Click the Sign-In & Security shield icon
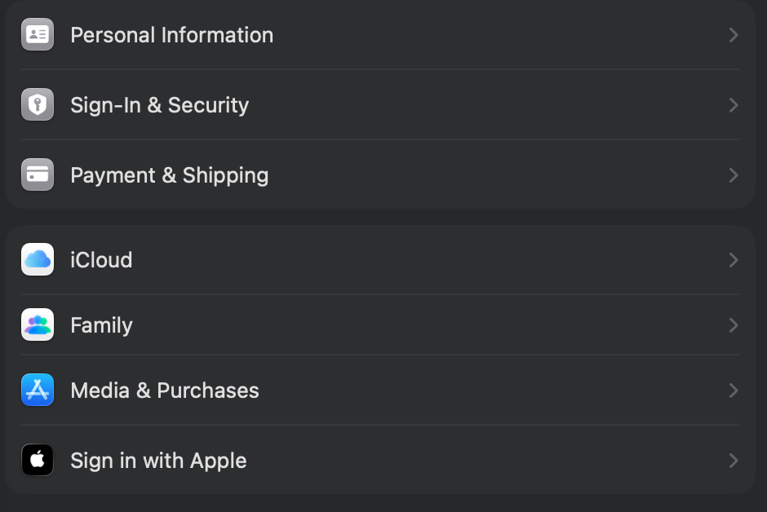Image resolution: width=767 pixels, height=512 pixels. (38, 105)
